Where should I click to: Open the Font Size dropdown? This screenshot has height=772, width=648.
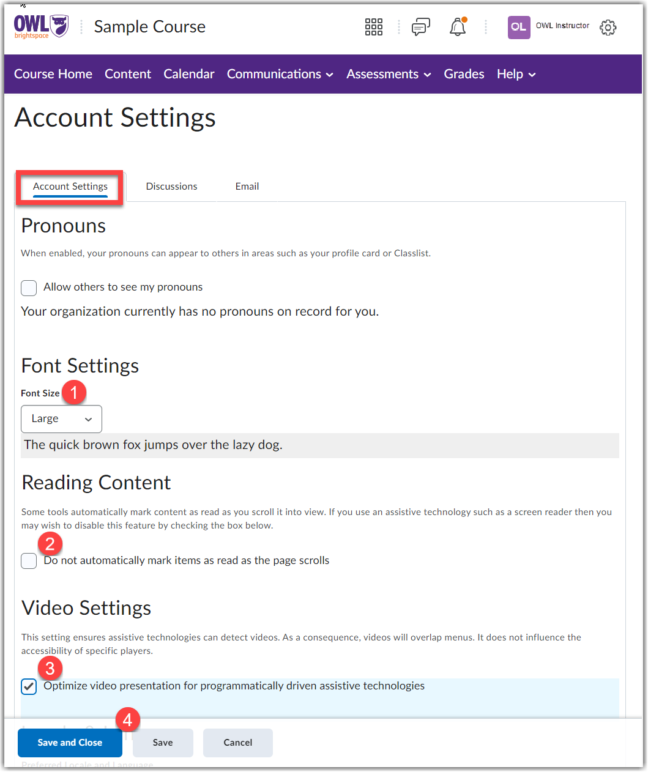click(61, 419)
